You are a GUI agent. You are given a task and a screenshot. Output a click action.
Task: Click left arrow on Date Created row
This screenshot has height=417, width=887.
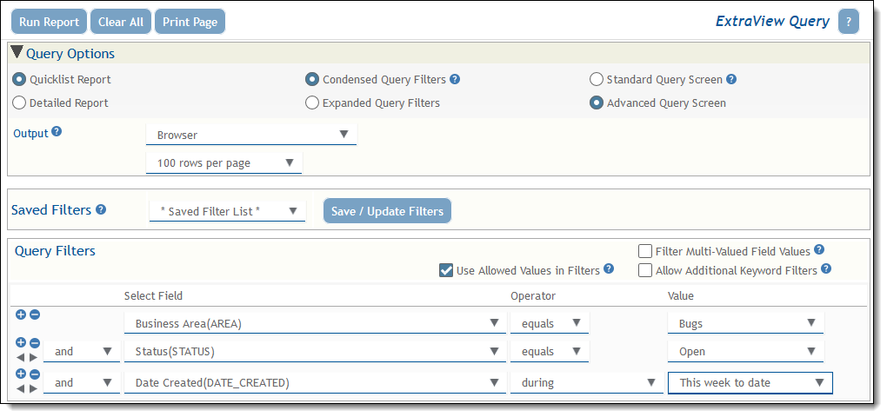(21, 387)
